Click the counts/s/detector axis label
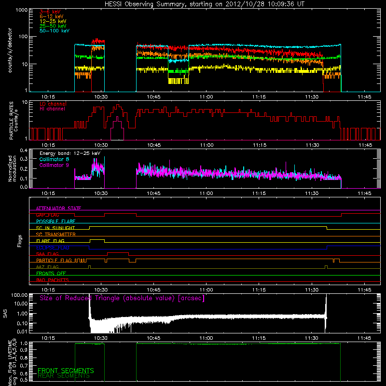This screenshot has width=386, height=386. [10, 50]
